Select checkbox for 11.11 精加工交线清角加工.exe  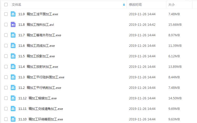[6, 109]
